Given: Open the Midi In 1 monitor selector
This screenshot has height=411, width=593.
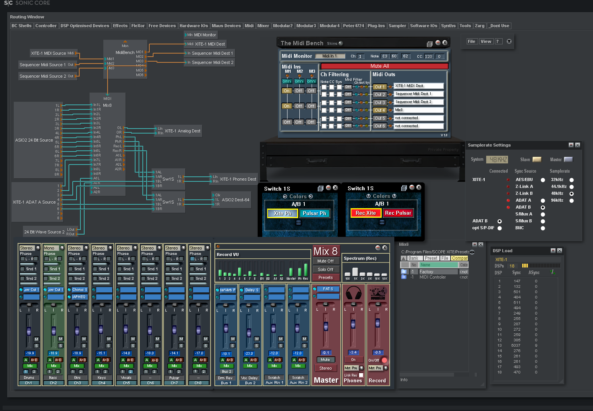Looking at the screenshot, I should (330, 56).
